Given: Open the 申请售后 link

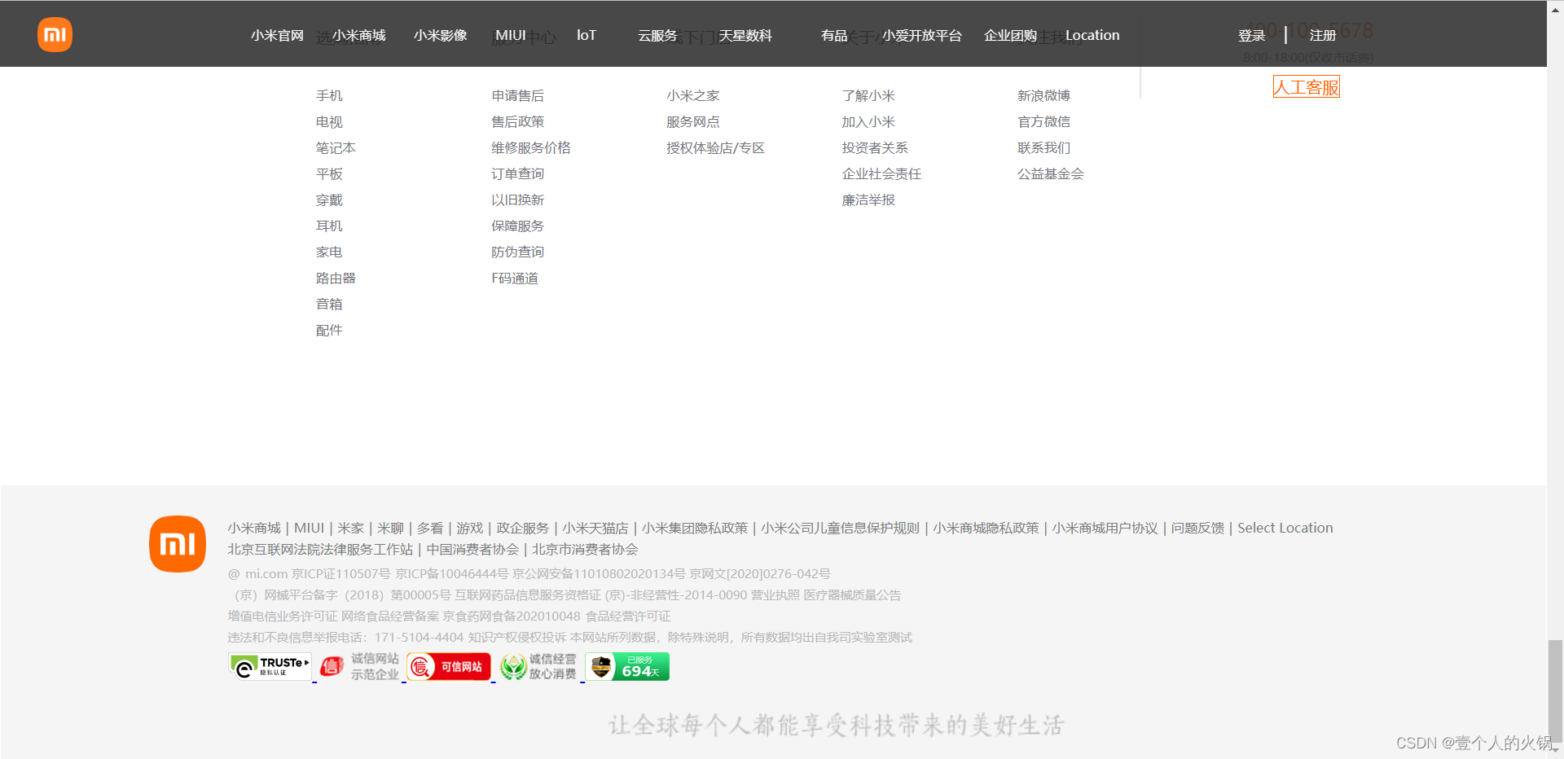Looking at the screenshot, I should pos(518,96).
